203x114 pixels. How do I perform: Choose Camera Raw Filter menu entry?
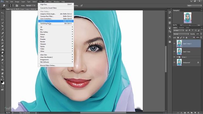(56, 16)
